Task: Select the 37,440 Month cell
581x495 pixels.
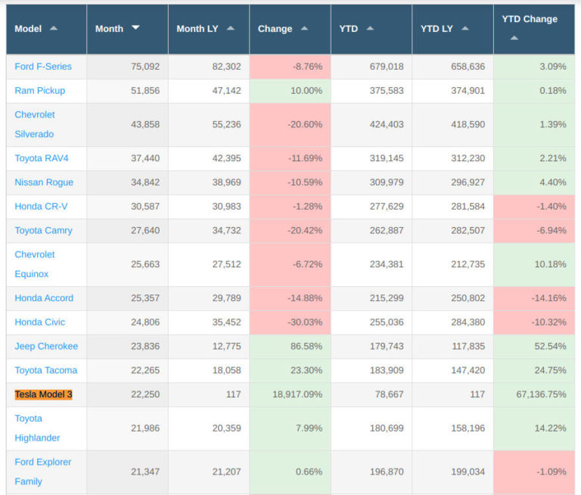Action: pos(127,158)
